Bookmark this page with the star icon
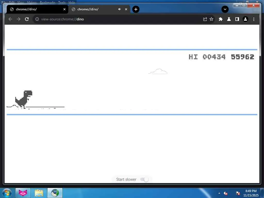 (x=211, y=19)
